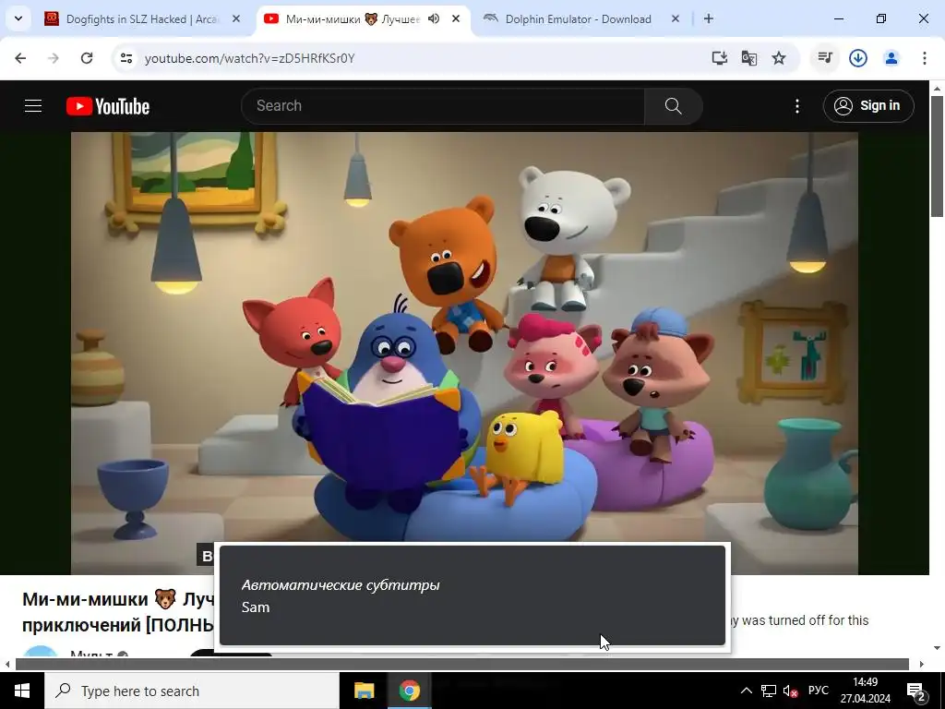Switch to Dolphin Emulator Download tab

[578, 19]
